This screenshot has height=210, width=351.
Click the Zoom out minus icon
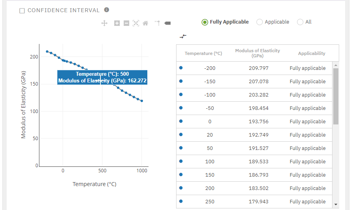[126, 23]
